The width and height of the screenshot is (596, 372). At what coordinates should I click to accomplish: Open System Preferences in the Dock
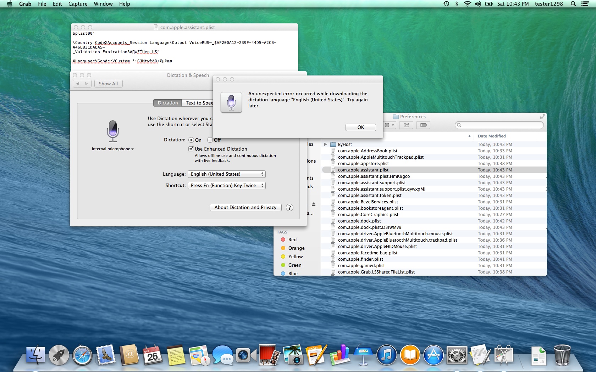coord(457,355)
